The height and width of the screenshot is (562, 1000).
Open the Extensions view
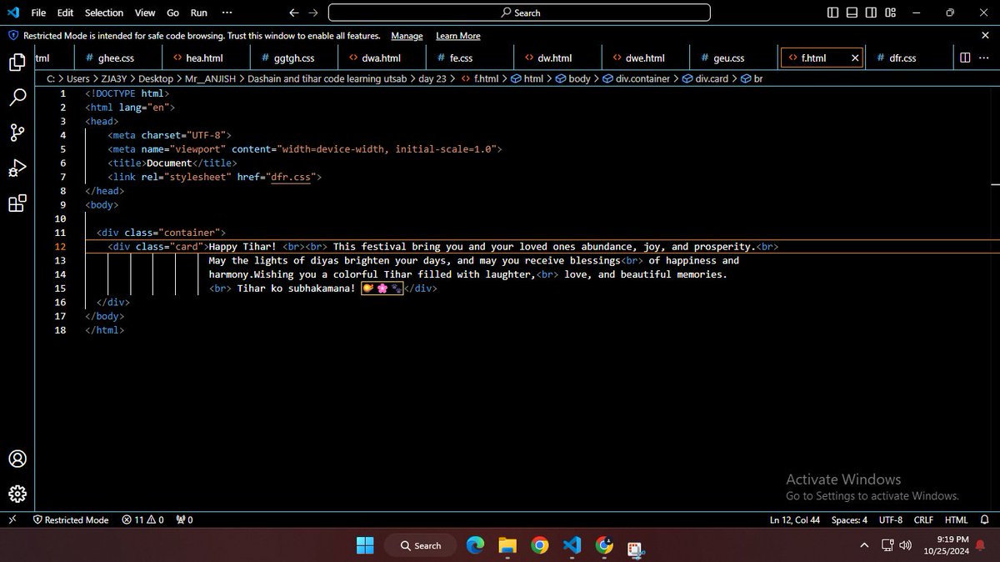[x=17, y=203]
